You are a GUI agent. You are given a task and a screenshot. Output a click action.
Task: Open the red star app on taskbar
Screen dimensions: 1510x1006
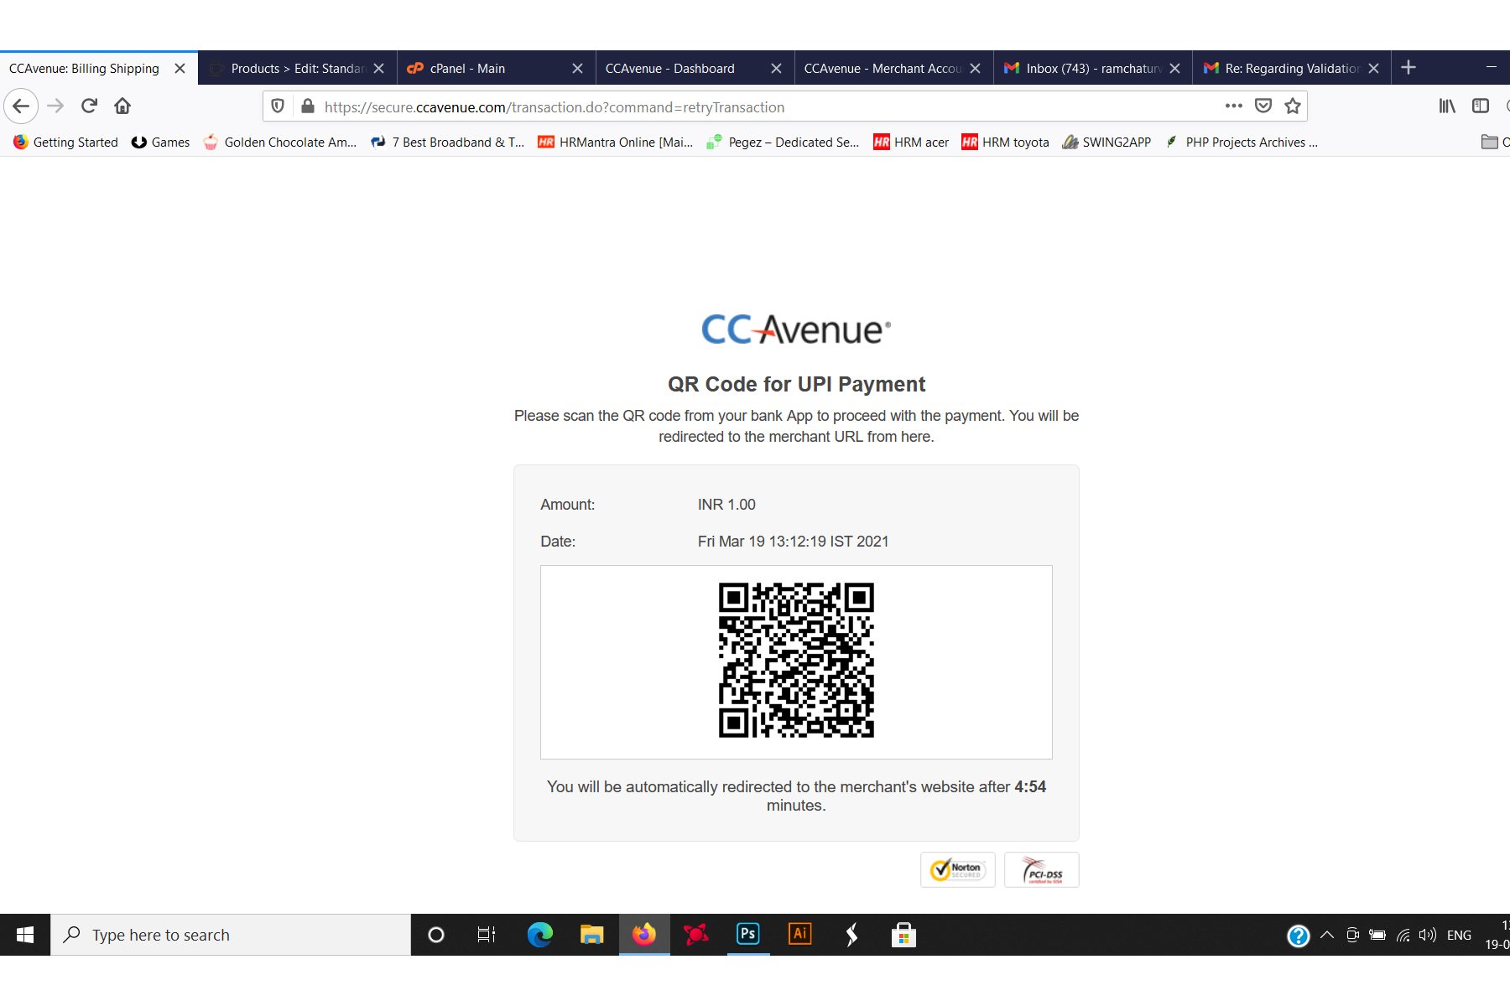(696, 935)
